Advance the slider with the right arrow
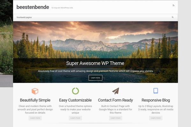This screenshot has width=191, height=127. tap(171, 52)
